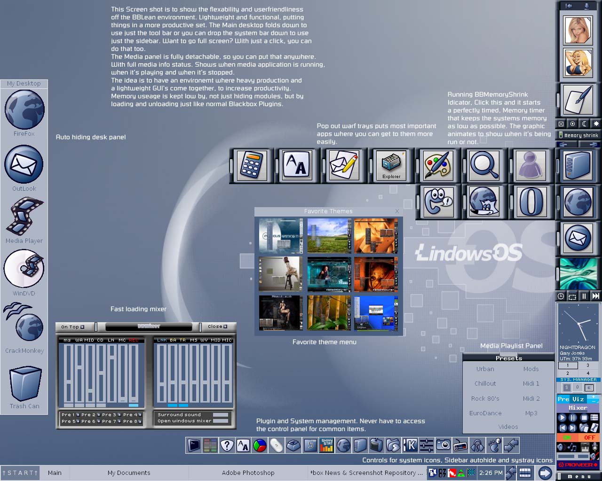Open the calculator in the warf tray

coord(251,165)
